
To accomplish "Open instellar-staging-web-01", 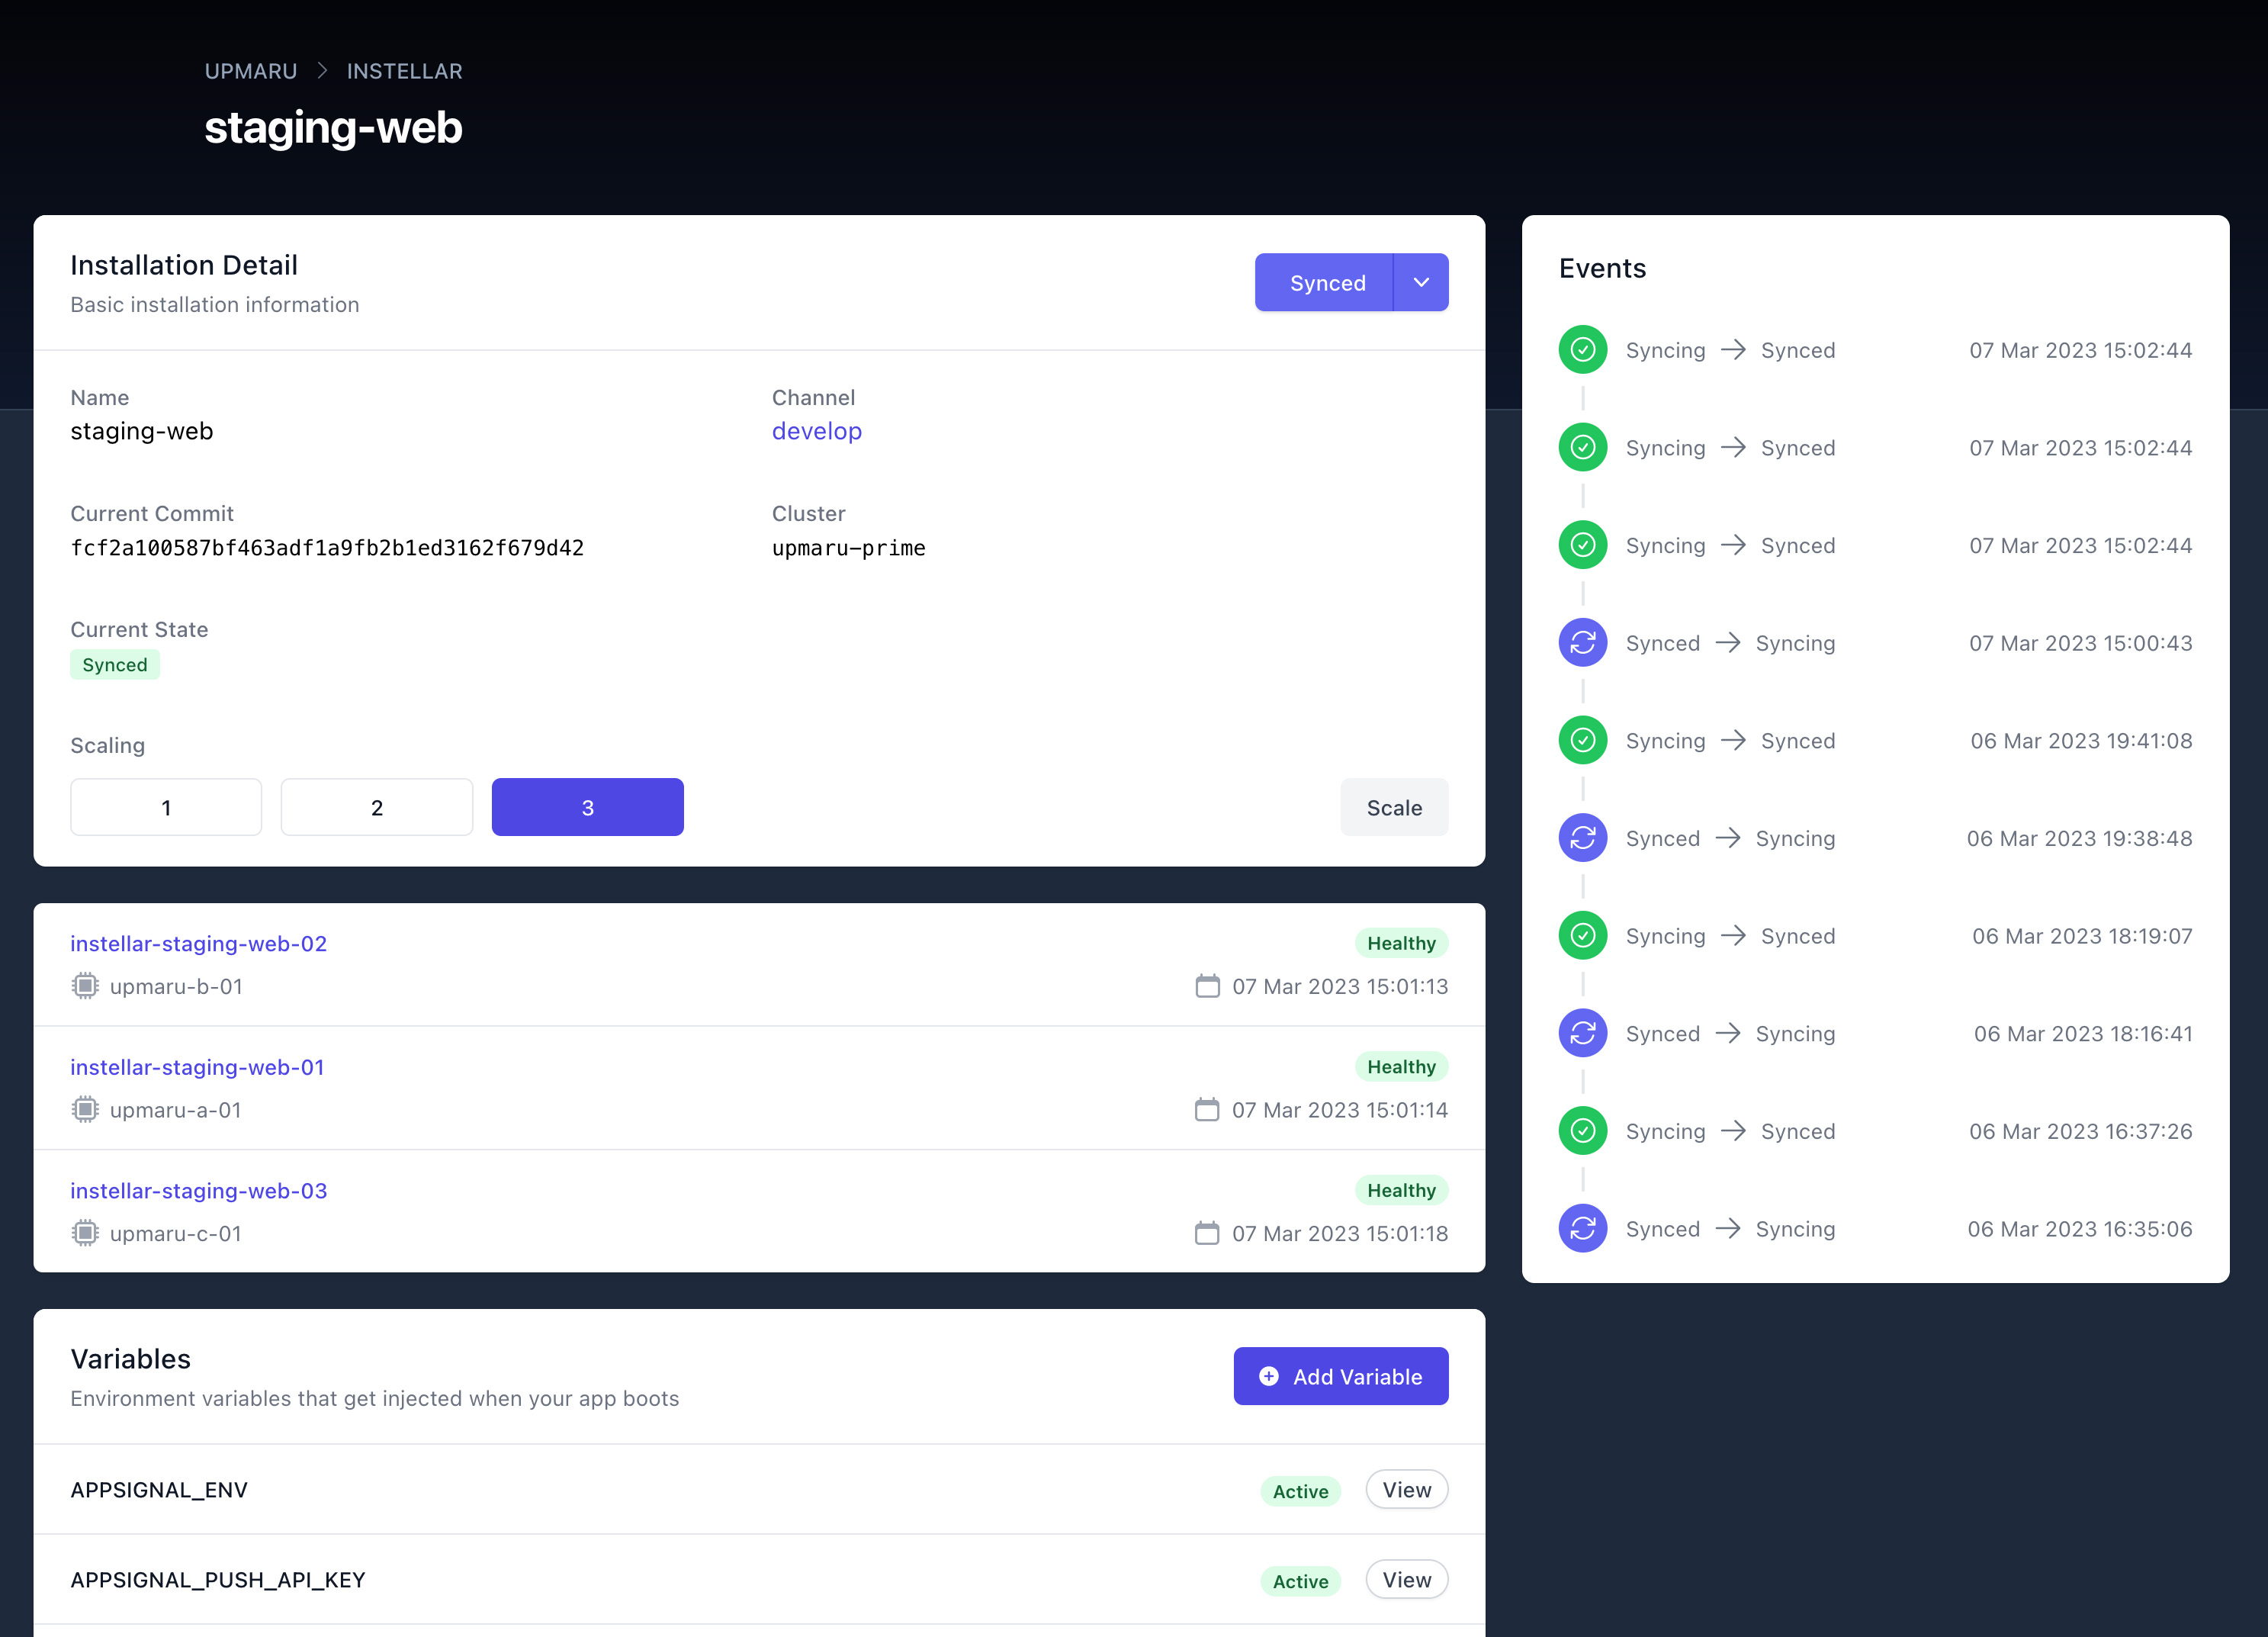I will tap(197, 1067).
